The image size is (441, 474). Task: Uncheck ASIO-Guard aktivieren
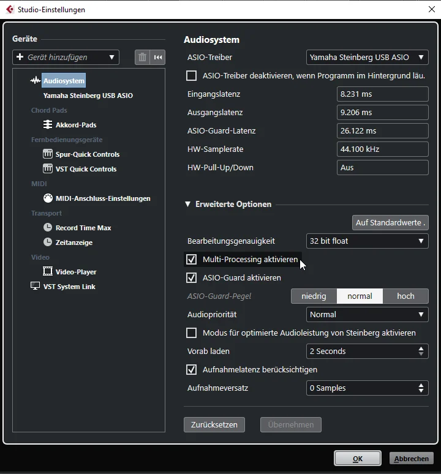point(191,278)
